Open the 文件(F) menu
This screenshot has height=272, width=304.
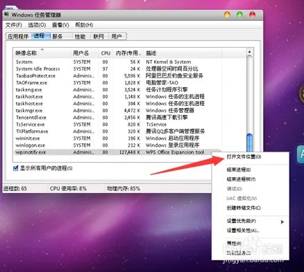click(14, 25)
